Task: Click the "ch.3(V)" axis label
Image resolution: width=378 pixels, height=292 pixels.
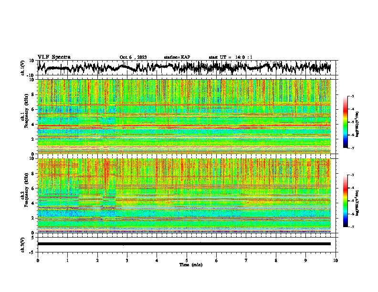Action: (x=23, y=245)
